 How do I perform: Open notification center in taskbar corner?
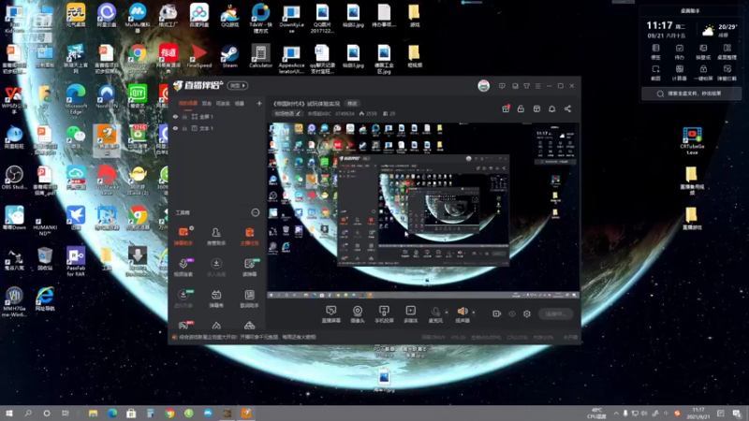736,414
